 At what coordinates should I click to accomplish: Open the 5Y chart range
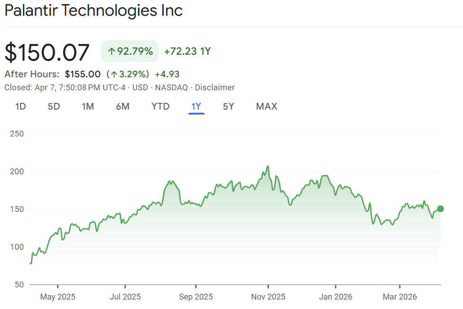[228, 106]
